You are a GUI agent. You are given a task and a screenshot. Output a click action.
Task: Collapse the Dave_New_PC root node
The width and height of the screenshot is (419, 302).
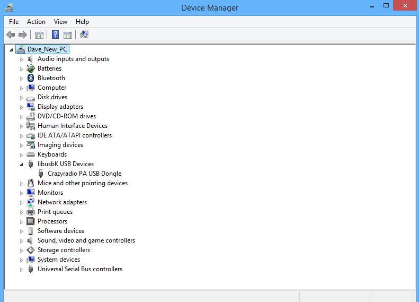[x=12, y=50]
